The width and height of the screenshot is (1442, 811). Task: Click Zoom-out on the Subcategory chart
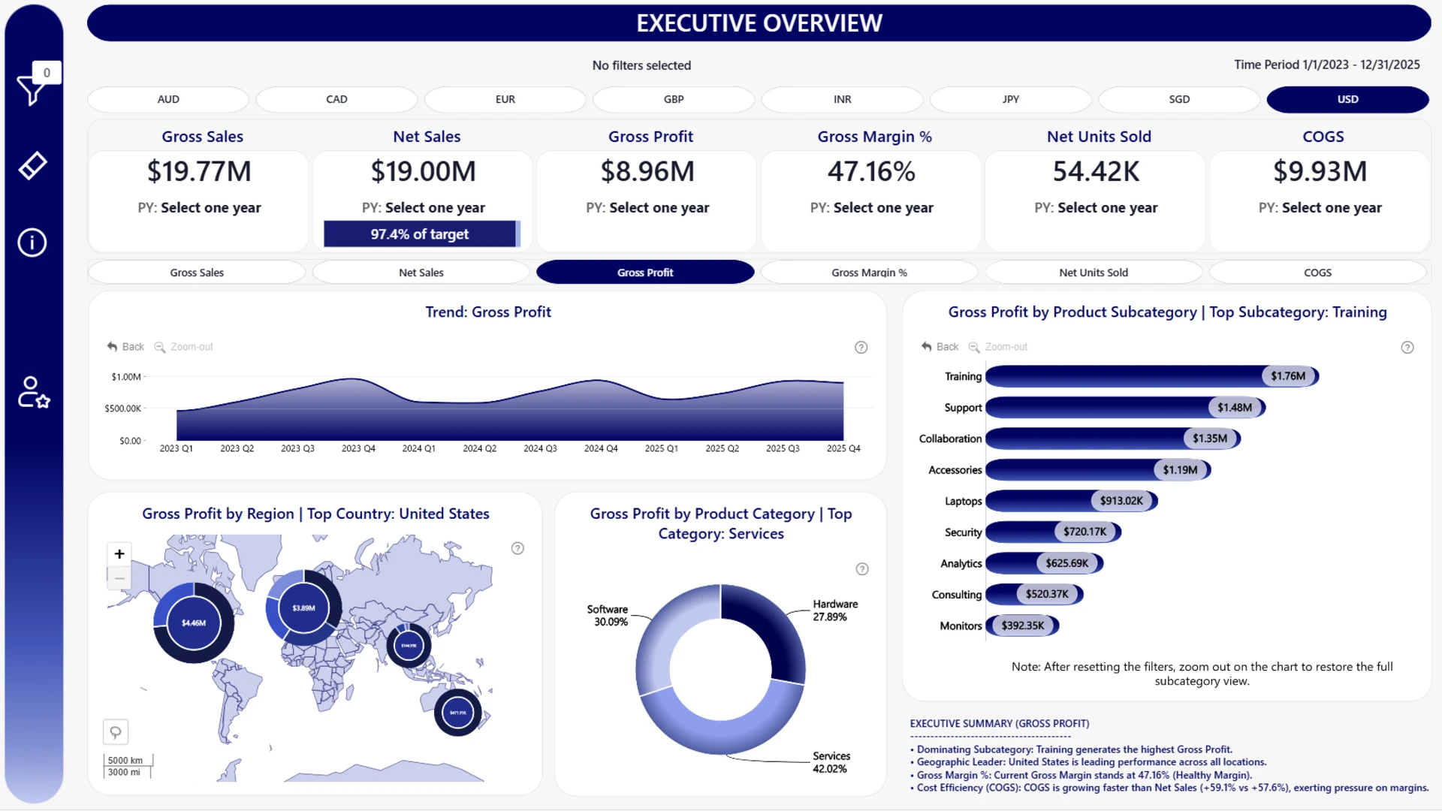point(998,347)
